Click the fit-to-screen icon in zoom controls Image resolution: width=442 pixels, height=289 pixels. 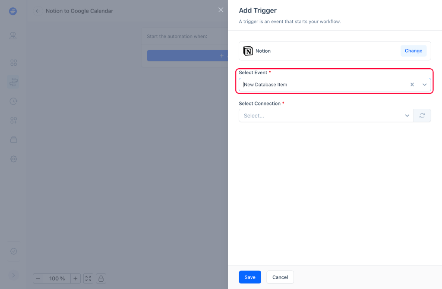(x=88, y=279)
